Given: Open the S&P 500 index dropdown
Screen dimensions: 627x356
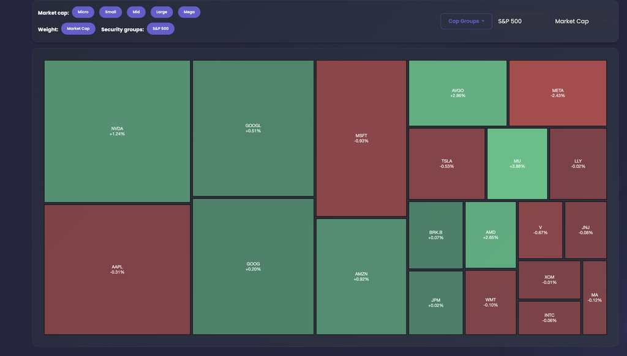Looking at the screenshot, I should click(x=521, y=21).
